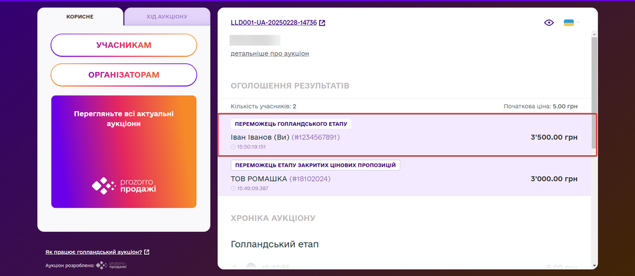
Task: Open "детальніше про аукціон" details link
Action: point(269,54)
